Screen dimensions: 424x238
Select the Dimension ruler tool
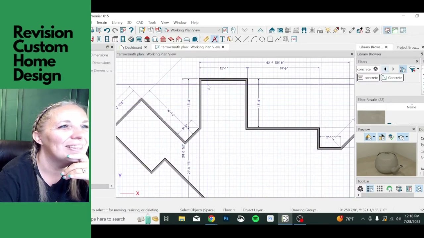[206, 39]
